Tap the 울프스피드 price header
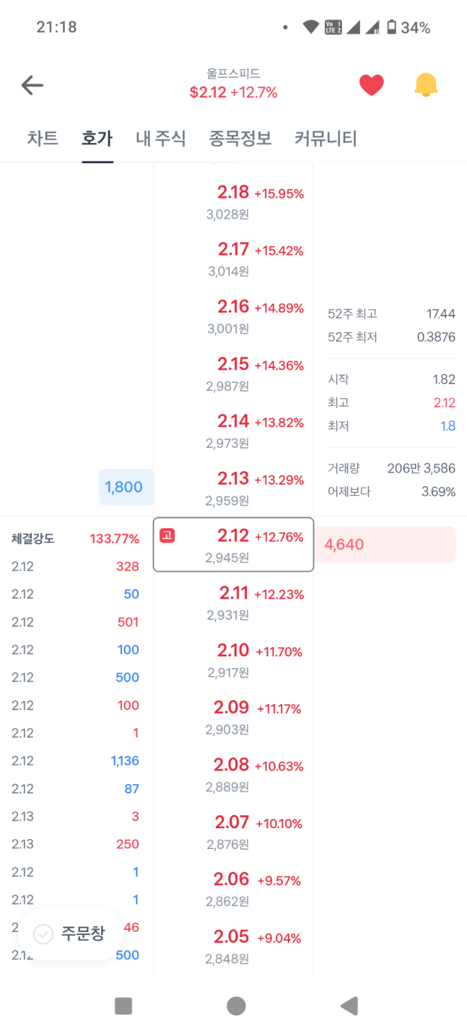 tap(234, 84)
